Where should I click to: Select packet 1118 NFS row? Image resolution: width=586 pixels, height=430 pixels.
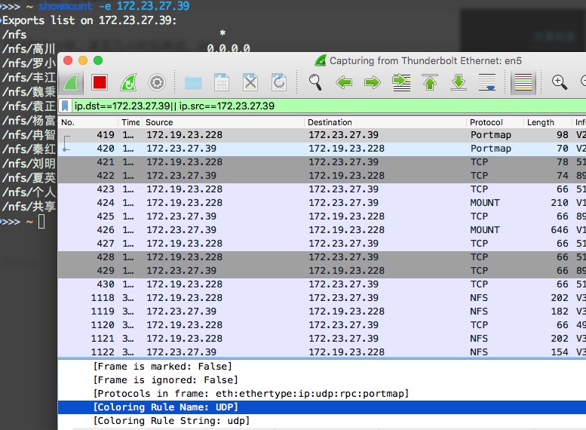tap(322, 298)
